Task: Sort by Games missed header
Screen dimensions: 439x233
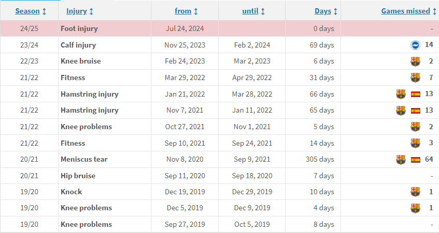Action: [x=409, y=11]
